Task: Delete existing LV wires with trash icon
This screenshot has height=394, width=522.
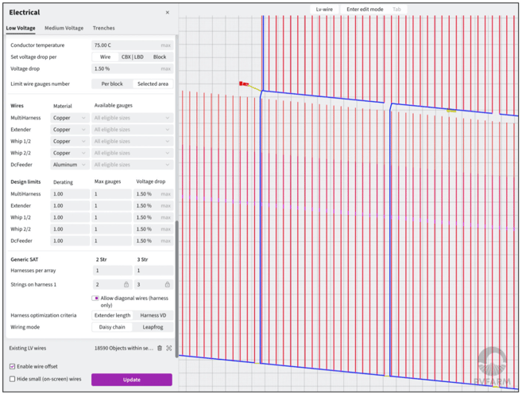Action: [160, 348]
